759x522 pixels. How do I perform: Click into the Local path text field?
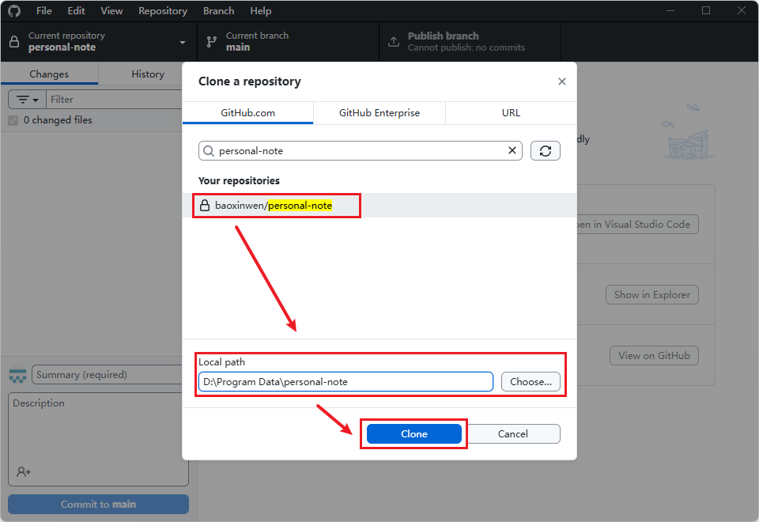346,382
